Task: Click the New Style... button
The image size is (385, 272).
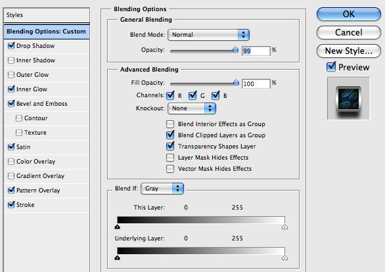Action: [x=349, y=51]
